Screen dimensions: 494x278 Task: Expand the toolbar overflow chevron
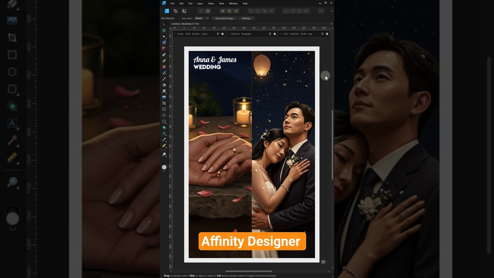(x=332, y=11)
